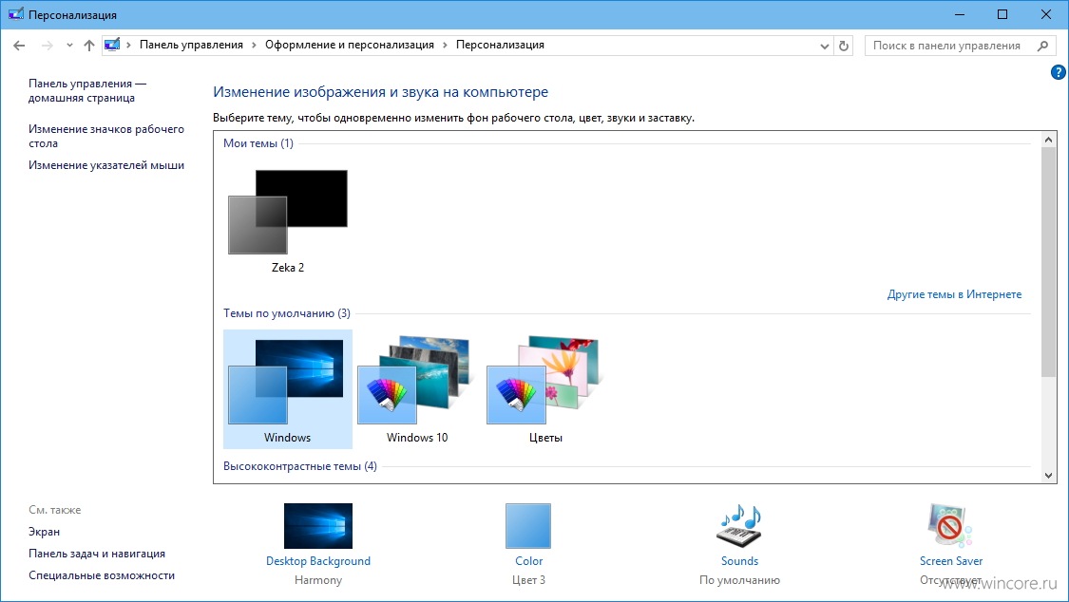
Task: Click the control panel icon in address bar
Action: coord(112,45)
